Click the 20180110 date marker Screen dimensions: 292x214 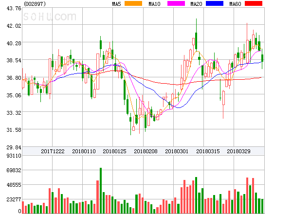point(84,151)
